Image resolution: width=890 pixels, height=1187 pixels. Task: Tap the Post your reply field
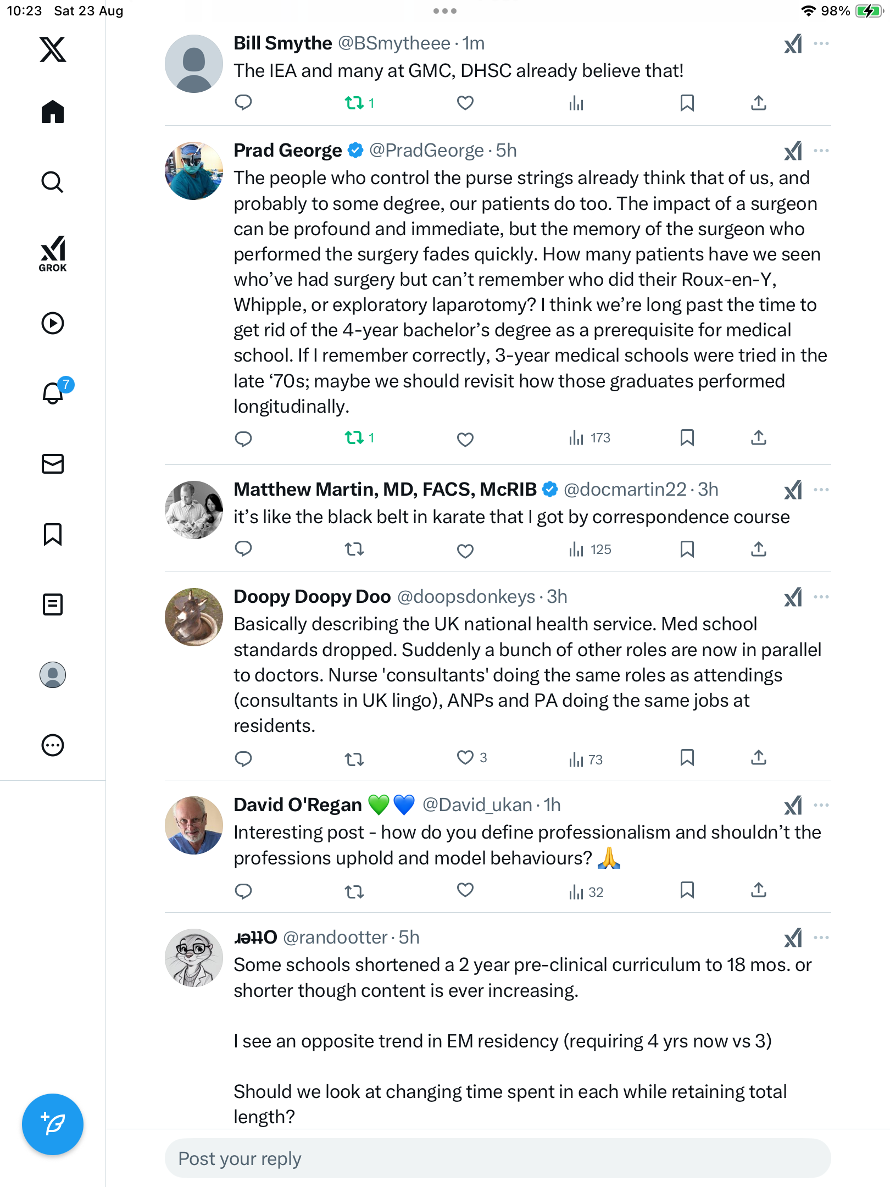pyautogui.click(x=497, y=1158)
